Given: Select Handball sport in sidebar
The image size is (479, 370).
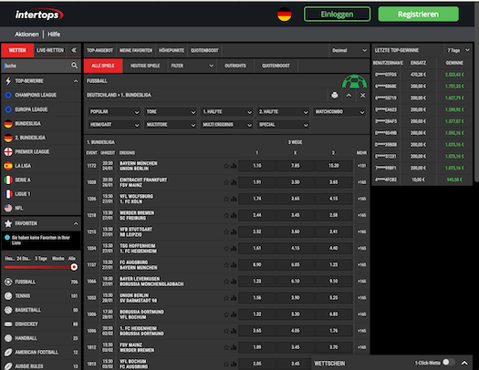Looking at the screenshot, I should pos(41,338).
